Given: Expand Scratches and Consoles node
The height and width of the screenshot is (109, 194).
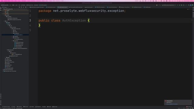Looking at the screenshot, I should [x=3, y=71].
